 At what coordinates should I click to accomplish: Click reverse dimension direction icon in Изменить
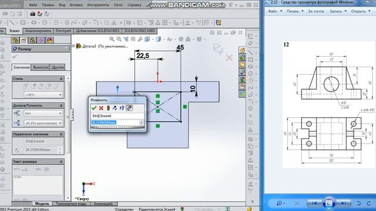tap(115, 108)
